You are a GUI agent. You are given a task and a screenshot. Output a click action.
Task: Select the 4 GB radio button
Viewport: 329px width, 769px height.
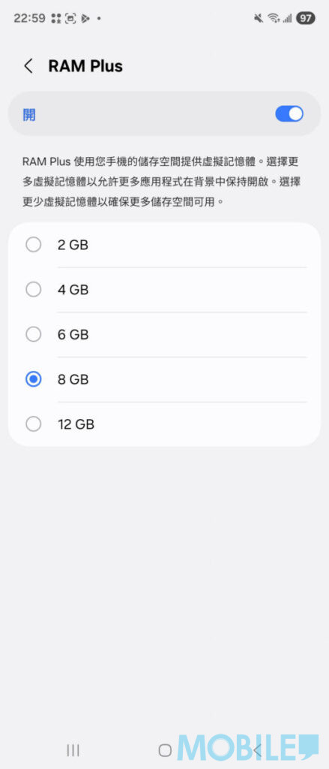33,290
